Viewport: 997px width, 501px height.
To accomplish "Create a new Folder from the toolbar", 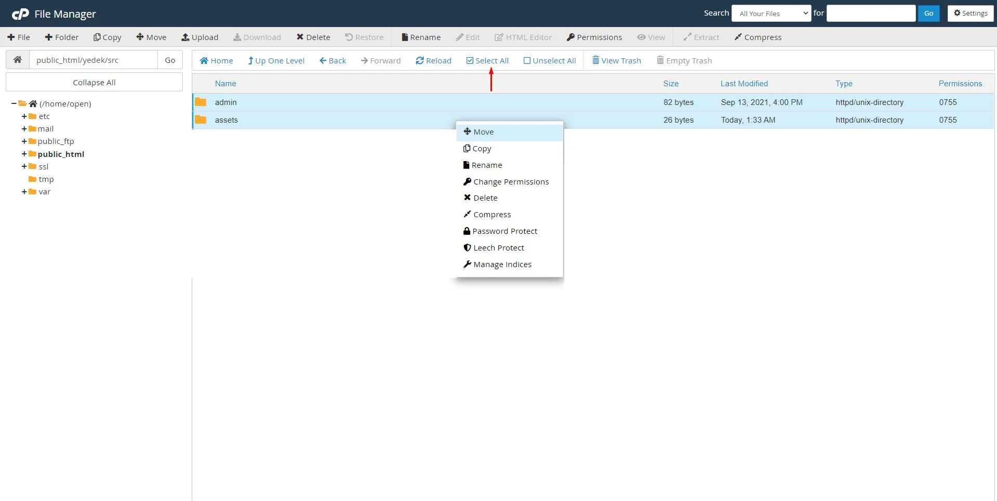I will 61,37.
